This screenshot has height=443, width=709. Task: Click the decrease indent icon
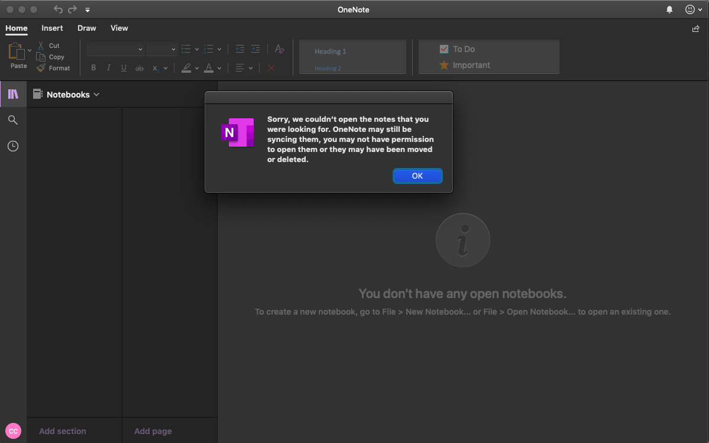pos(240,49)
